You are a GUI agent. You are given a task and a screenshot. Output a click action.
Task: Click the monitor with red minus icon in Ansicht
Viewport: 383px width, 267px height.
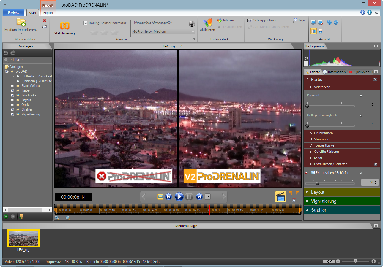click(320, 23)
